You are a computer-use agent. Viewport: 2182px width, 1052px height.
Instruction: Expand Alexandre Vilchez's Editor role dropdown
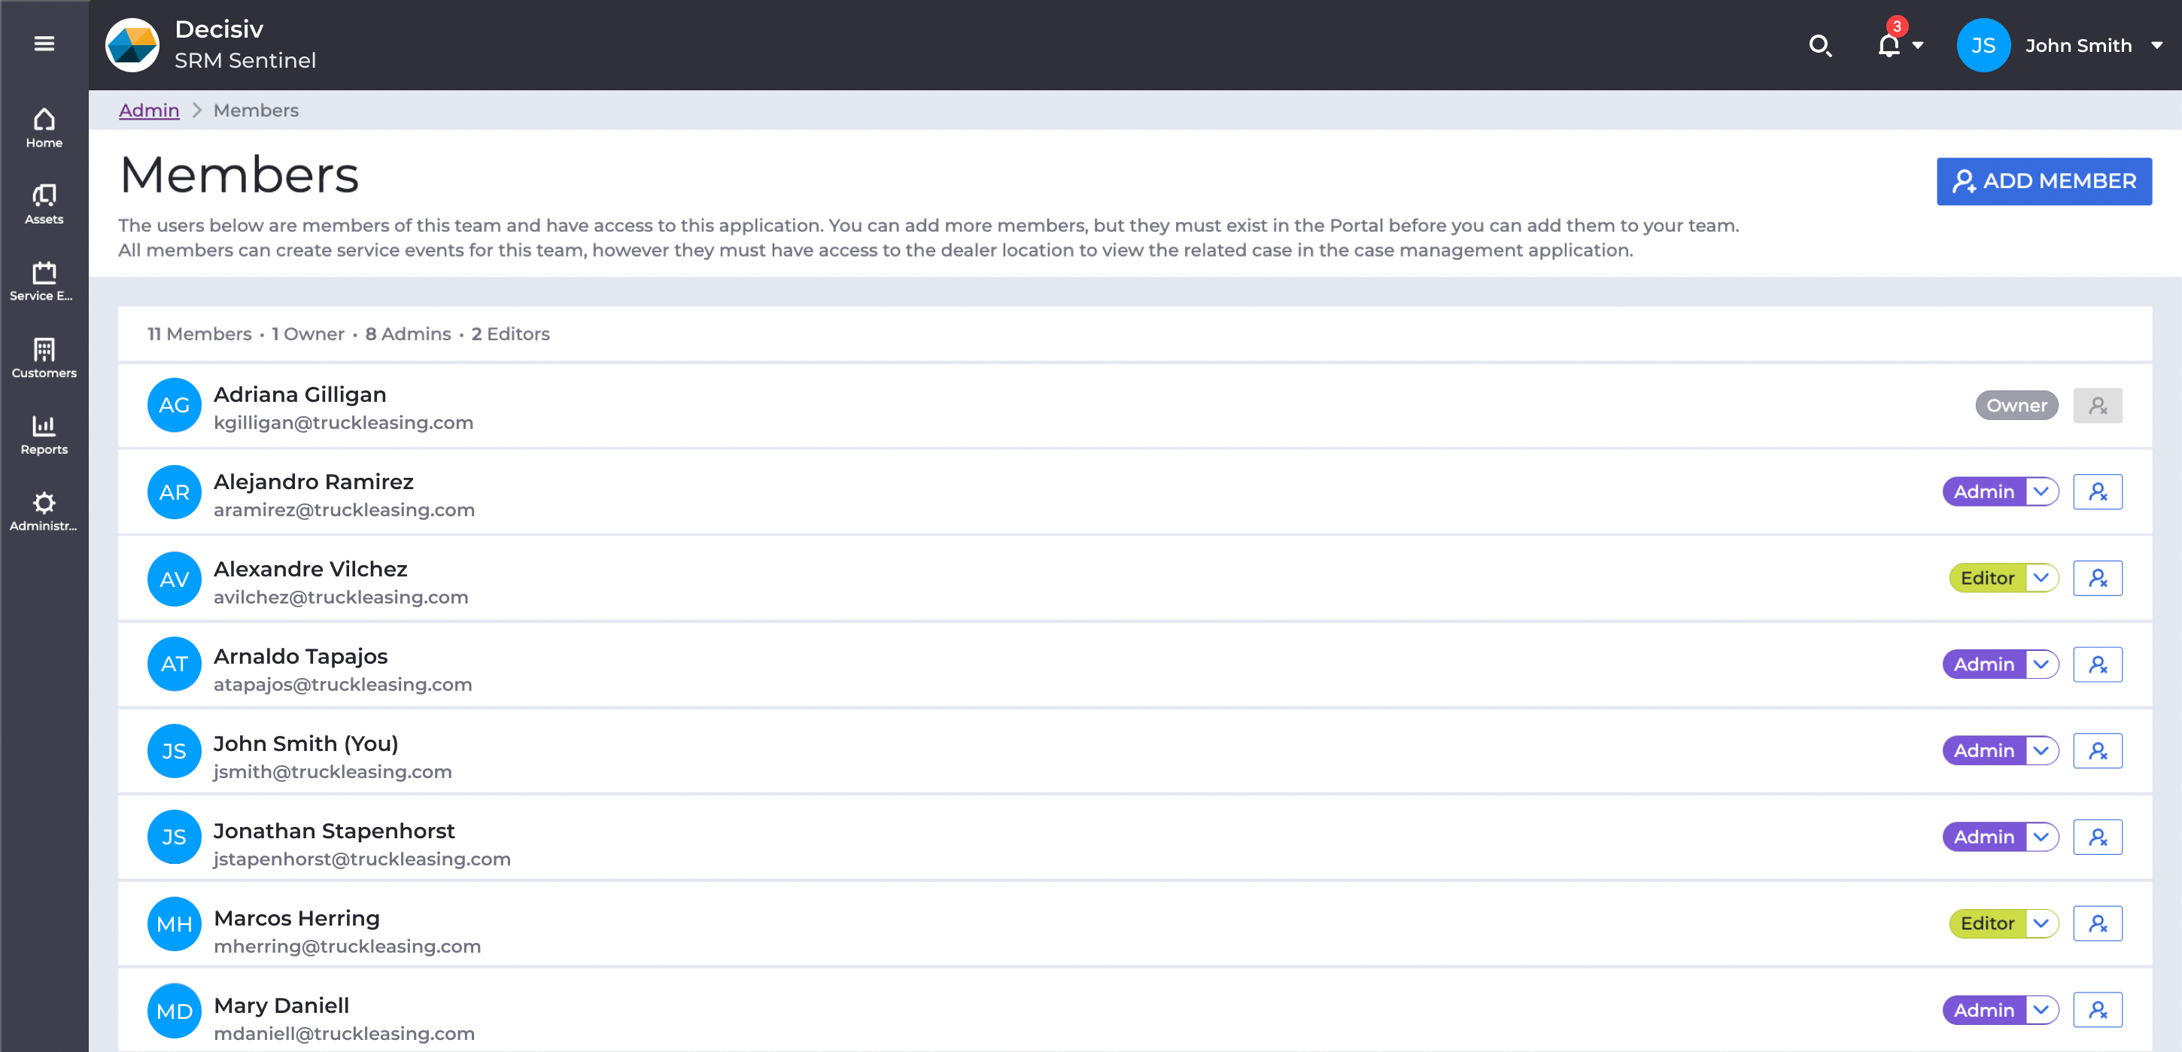2041,579
